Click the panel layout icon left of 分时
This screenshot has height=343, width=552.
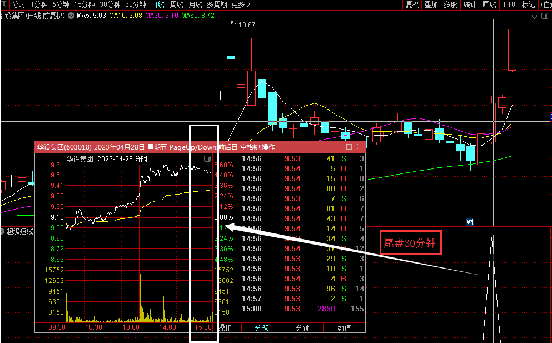(4, 4)
